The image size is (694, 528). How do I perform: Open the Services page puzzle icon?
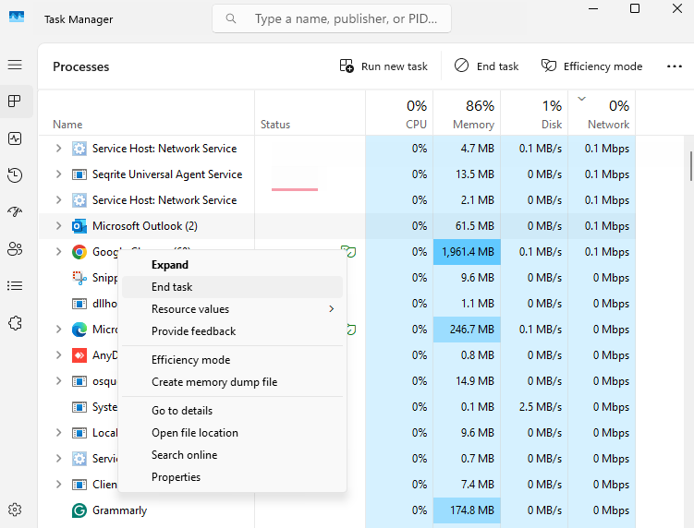pyautogui.click(x=15, y=323)
